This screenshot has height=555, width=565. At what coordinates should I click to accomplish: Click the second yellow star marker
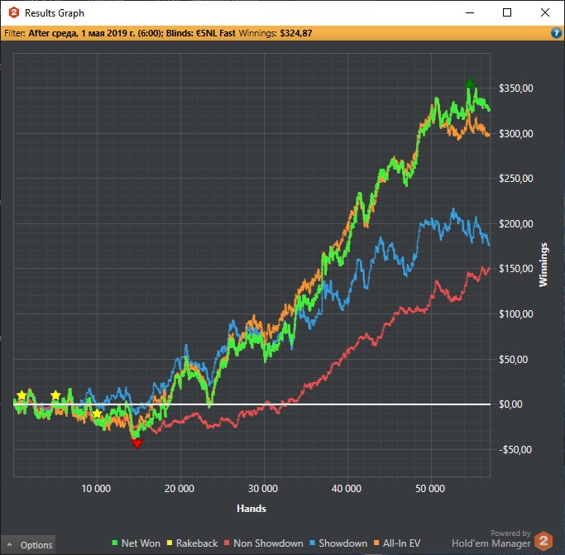(x=55, y=395)
